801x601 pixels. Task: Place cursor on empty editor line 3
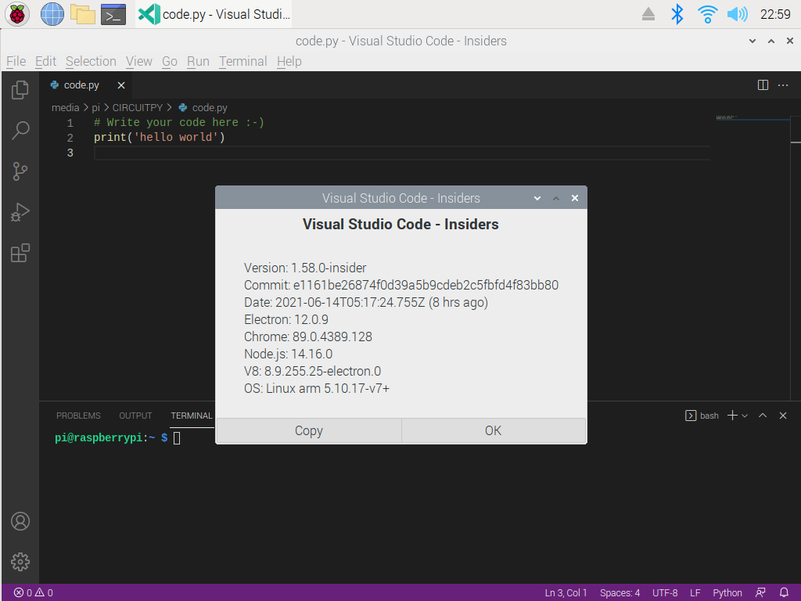point(401,153)
